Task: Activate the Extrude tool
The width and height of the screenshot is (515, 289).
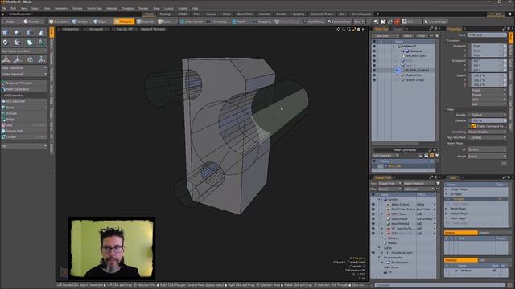Action: (24, 113)
